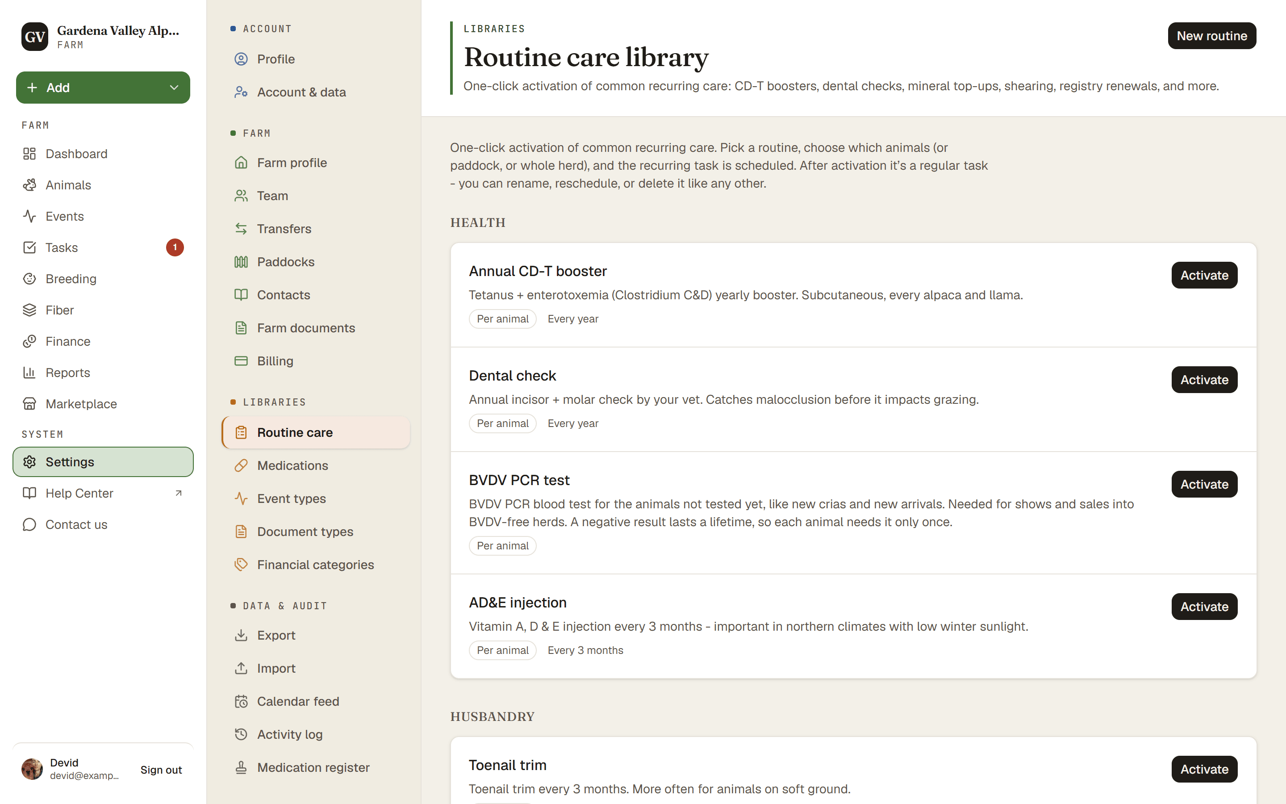The width and height of the screenshot is (1286, 804).
Task: Go to Account & data
Action: click(316, 92)
